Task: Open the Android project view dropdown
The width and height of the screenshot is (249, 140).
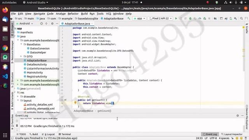Action: tap(25, 23)
